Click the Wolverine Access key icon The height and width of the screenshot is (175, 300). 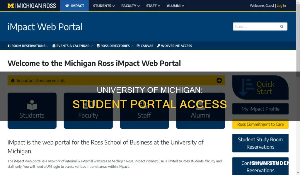click(x=158, y=46)
